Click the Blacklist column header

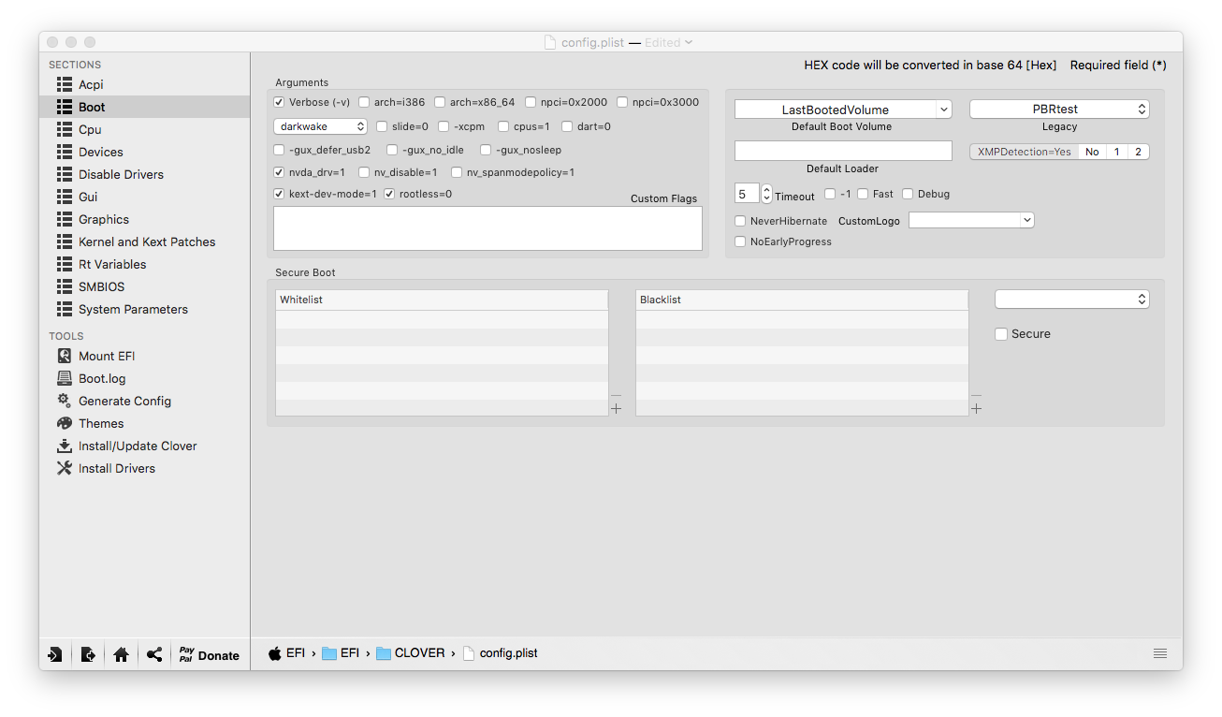(x=802, y=300)
